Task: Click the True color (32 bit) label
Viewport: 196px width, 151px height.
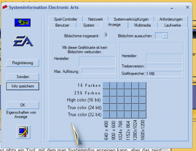Action: pyautogui.click(x=85, y=115)
